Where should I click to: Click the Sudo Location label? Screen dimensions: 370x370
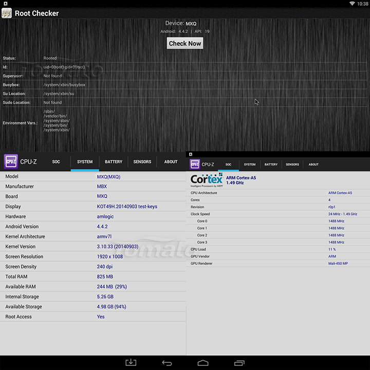coord(17,102)
